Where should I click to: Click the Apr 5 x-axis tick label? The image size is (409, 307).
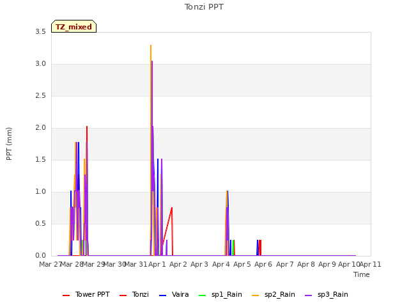point(242,264)
